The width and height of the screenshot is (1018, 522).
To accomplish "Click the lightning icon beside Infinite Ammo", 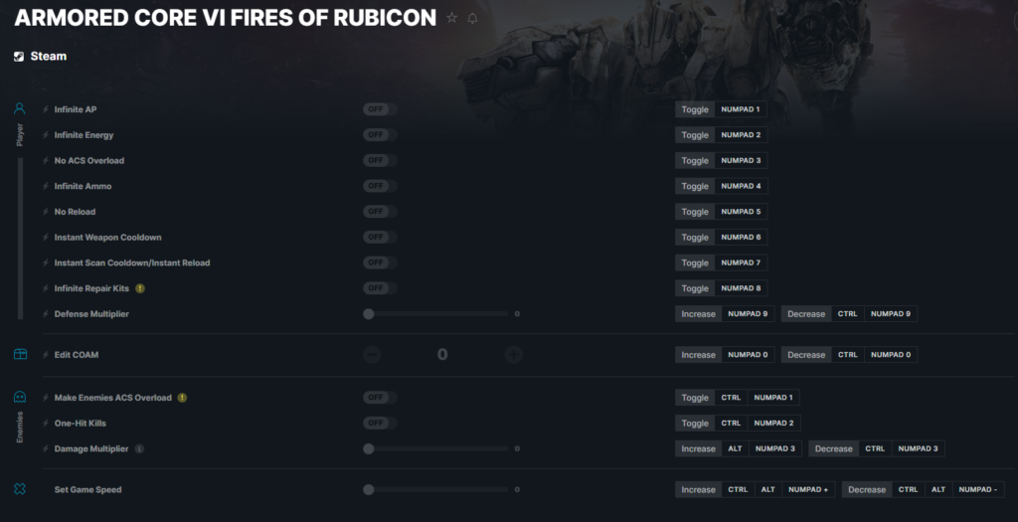I will coord(46,186).
